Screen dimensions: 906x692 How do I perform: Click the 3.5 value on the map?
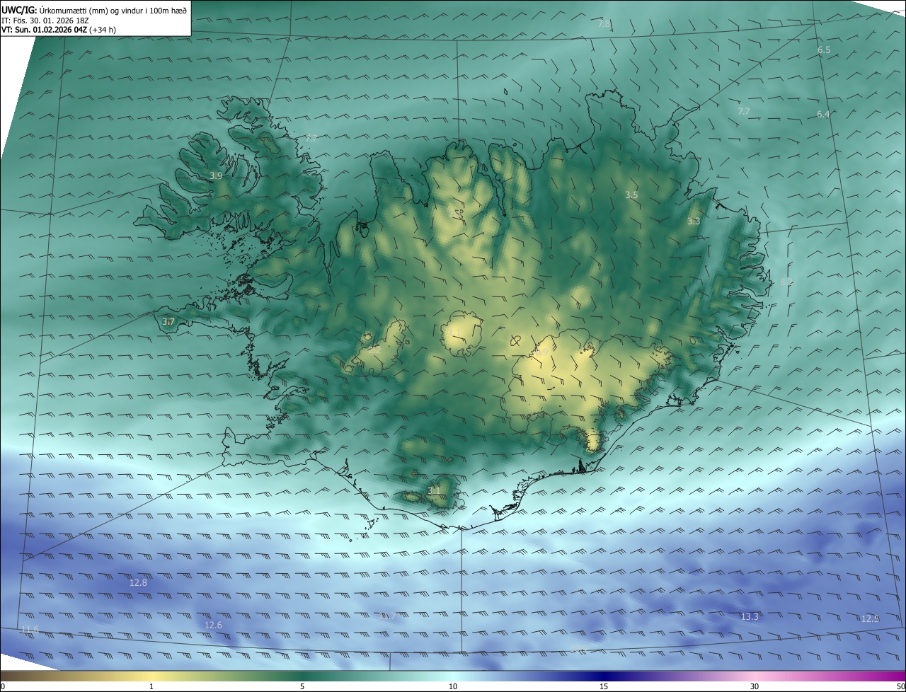(x=632, y=195)
